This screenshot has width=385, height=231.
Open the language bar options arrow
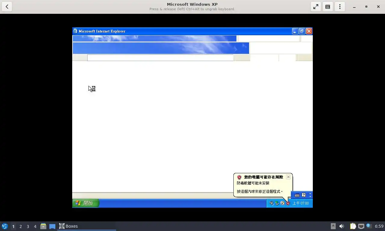pos(310,196)
